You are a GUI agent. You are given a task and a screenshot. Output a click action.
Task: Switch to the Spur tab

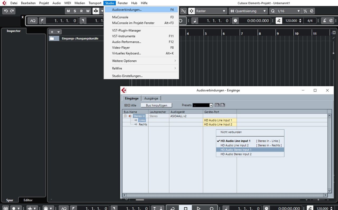pos(10,200)
